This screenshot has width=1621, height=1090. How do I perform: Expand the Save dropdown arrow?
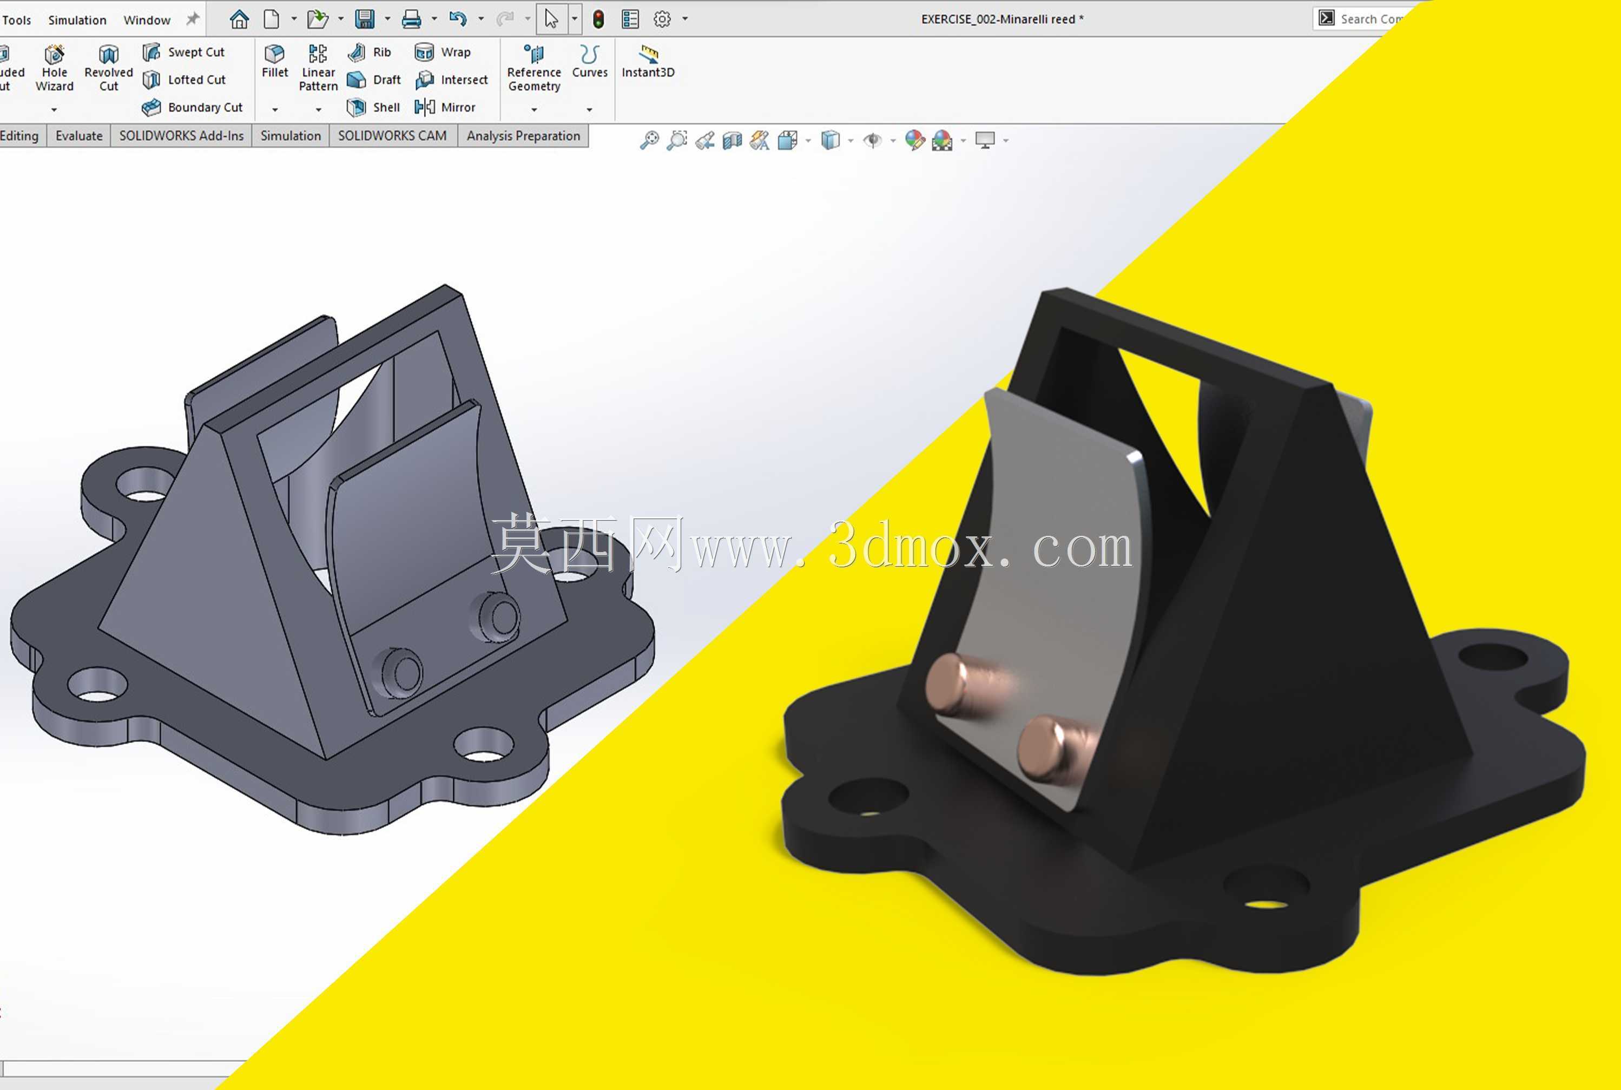click(x=387, y=19)
